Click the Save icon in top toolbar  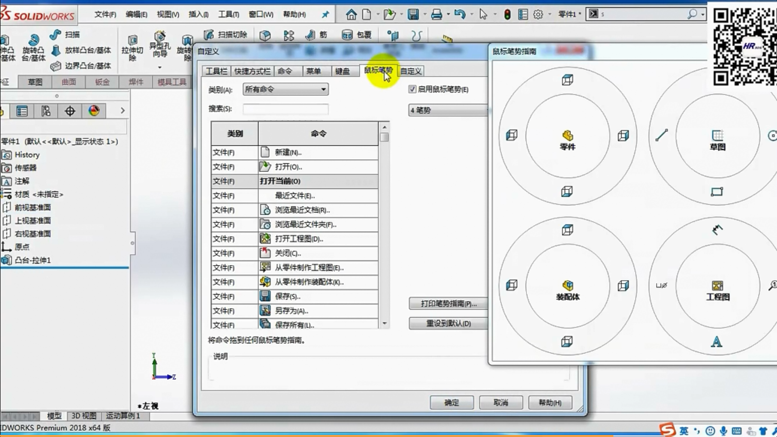tap(413, 15)
